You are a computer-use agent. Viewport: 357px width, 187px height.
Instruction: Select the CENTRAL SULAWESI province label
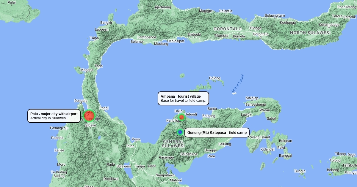pyautogui.click(x=173, y=143)
